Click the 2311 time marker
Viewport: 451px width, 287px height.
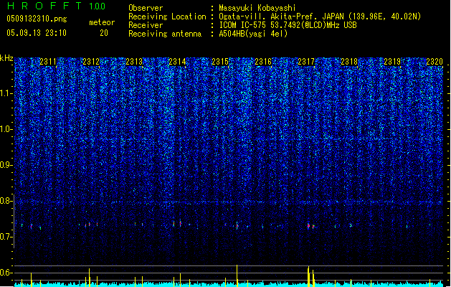(x=48, y=62)
